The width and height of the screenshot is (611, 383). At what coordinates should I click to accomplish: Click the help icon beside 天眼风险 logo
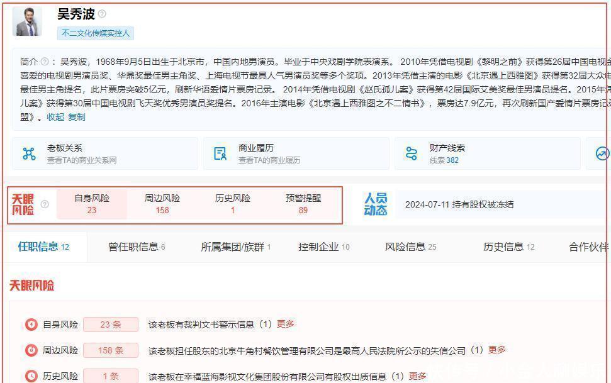(x=45, y=204)
